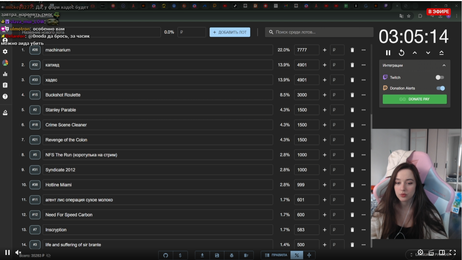The width and height of the screenshot is (462, 260).
Task: Click the #26 badge on machinarium row
Action: pos(35,50)
